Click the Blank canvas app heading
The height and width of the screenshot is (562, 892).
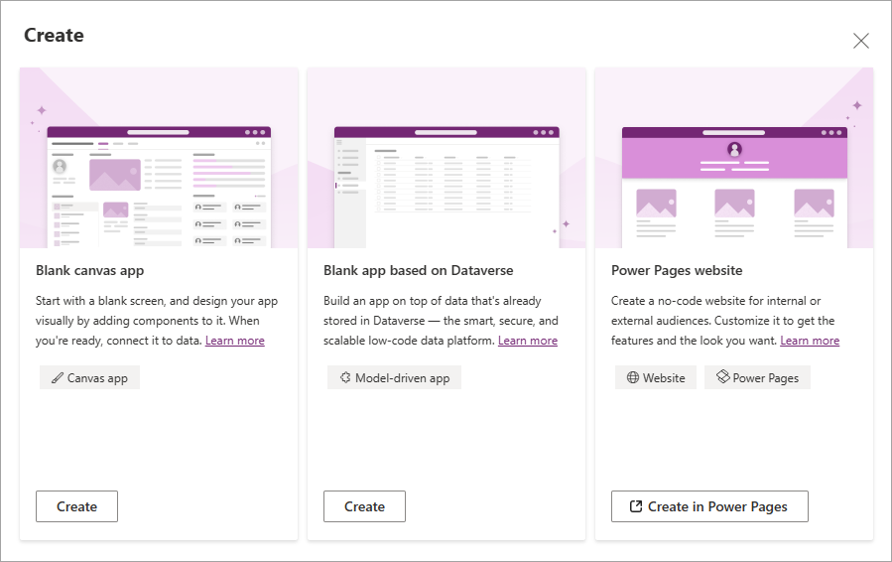point(90,270)
